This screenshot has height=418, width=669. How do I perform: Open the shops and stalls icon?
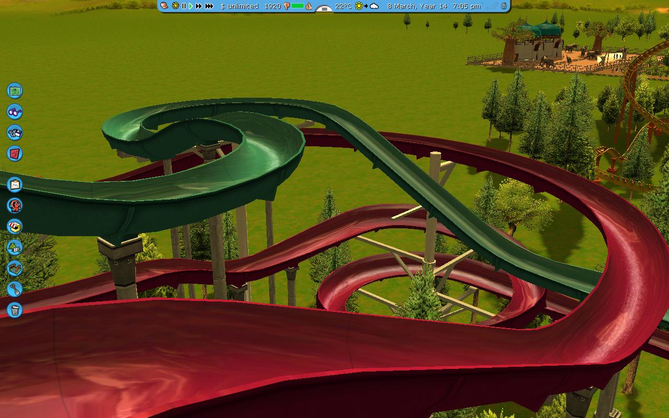[15, 226]
